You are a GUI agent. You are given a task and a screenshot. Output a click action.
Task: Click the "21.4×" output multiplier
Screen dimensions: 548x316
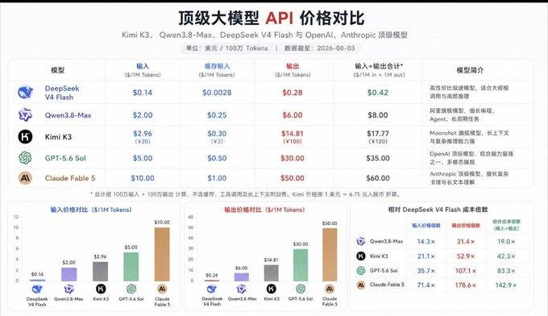pyautogui.click(x=466, y=242)
